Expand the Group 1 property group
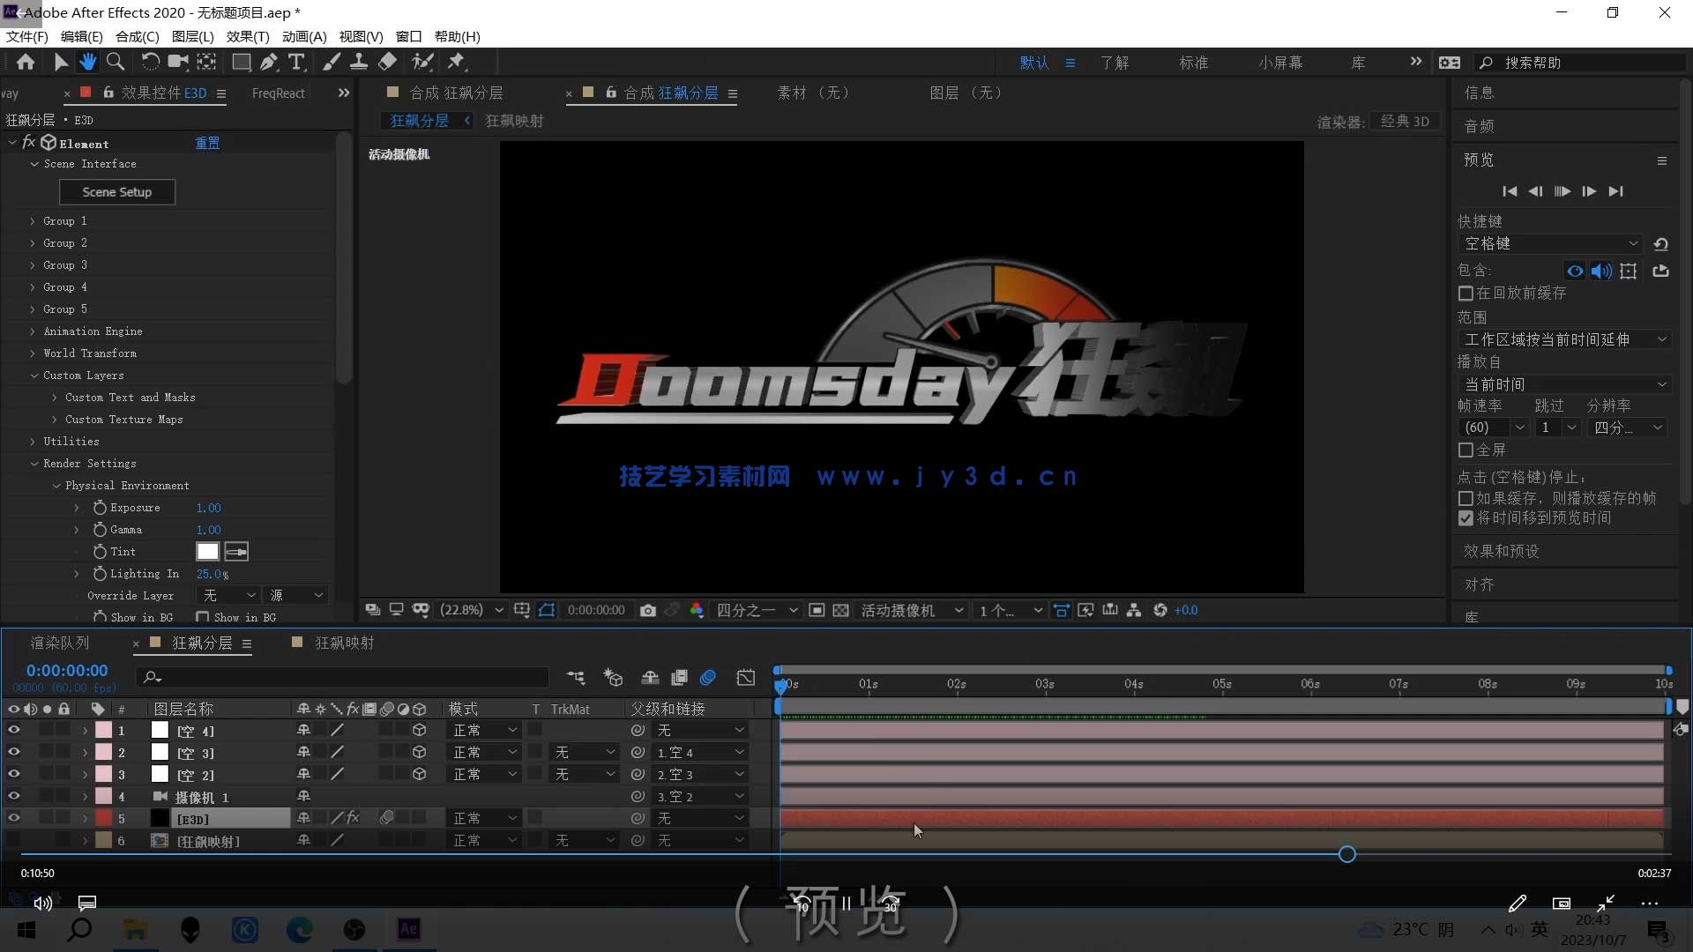The width and height of the screenshot is (1693, 952). [x=33, y=221]
